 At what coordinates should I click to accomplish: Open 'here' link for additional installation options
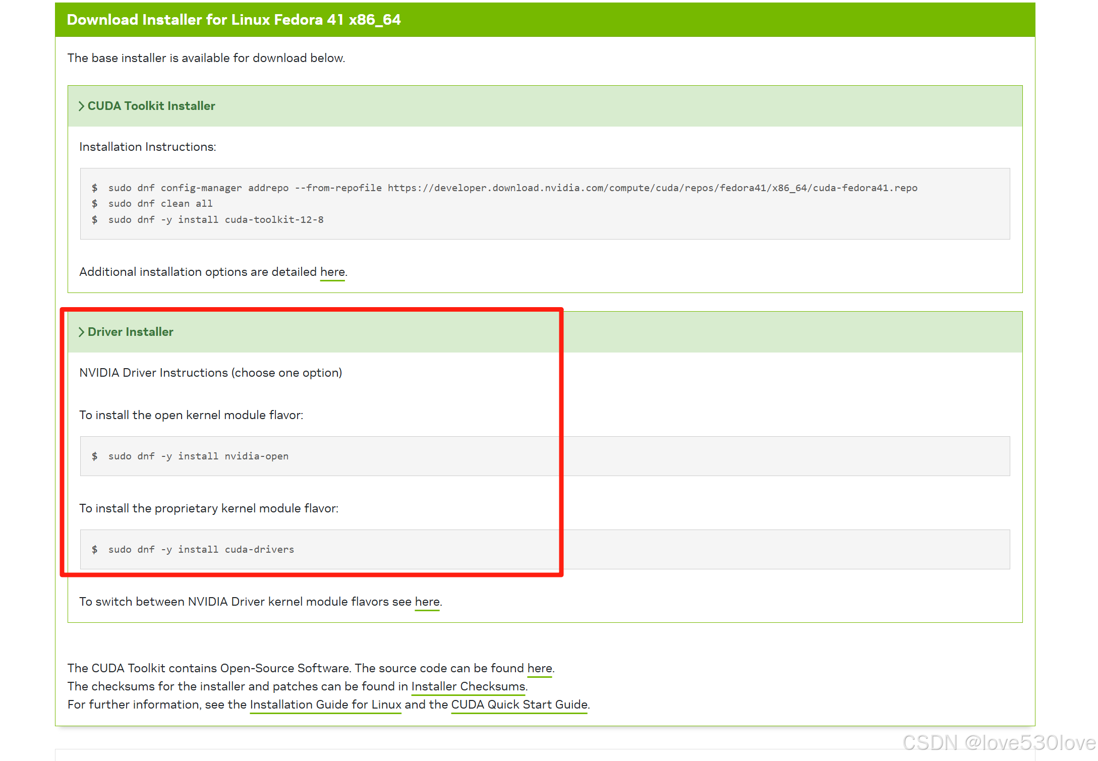pyautogui.click(x=332, y=272)
